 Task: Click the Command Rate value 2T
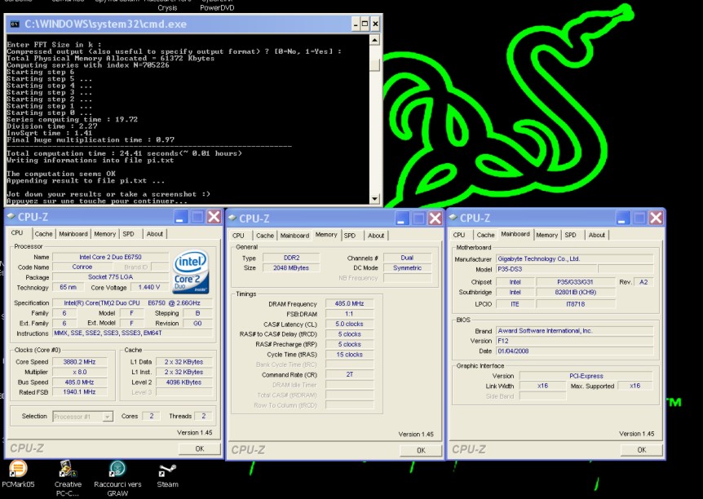point(349,375)
